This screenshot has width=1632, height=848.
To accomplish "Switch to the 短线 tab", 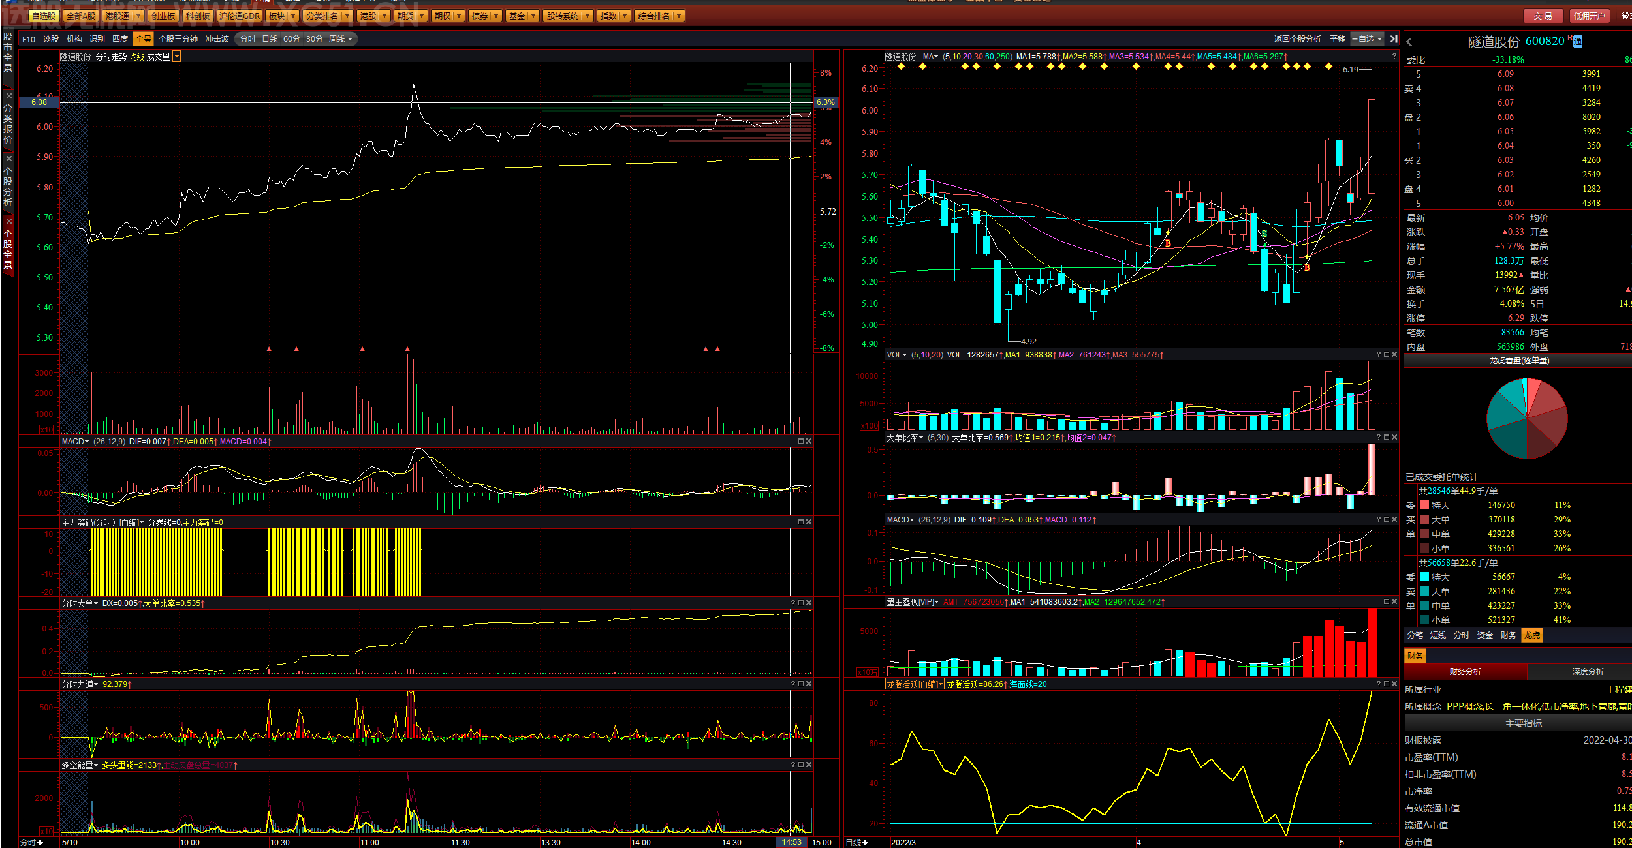I will coord(1438,635).
